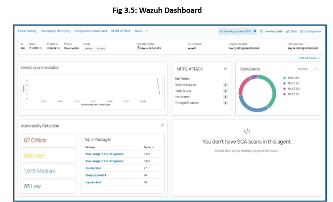Open the linux-image-6.8.0-55-generic package link
This screenshot has width=333, height=202.
(x=104, y=154)
